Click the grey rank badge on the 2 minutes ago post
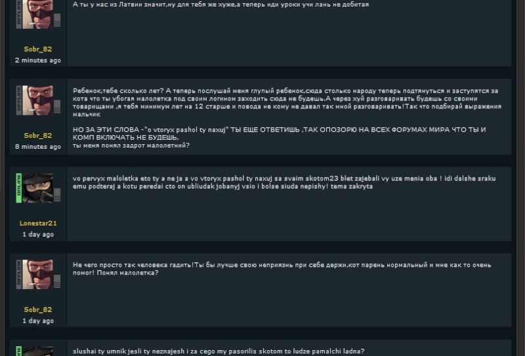The width and height of the screenshot is (525, 356). pyautogui.click(x=57, y=20)
